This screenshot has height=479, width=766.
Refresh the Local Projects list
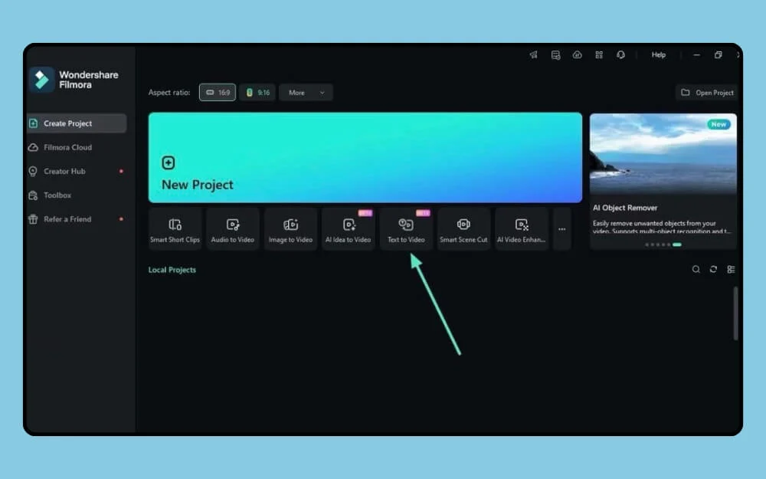[x=714, y=269]
